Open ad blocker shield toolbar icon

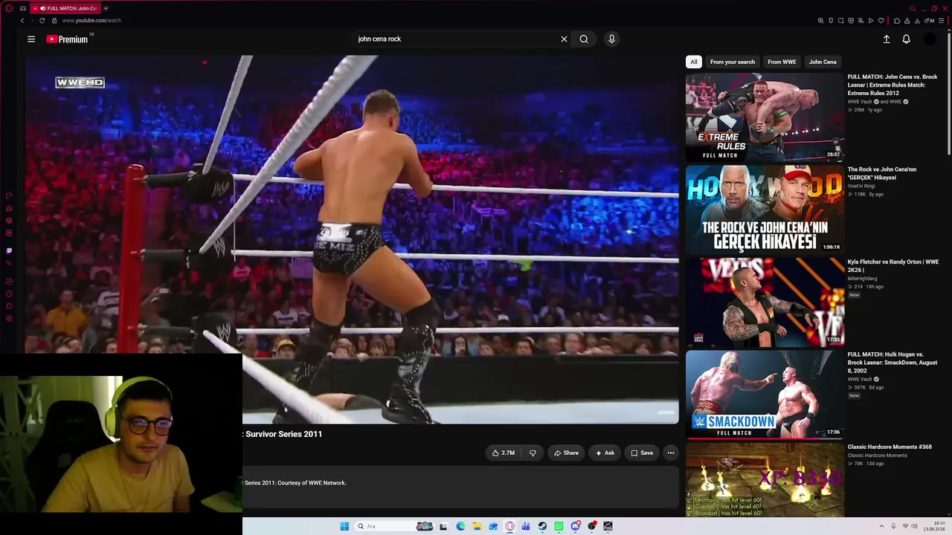[x=851, y=21]
